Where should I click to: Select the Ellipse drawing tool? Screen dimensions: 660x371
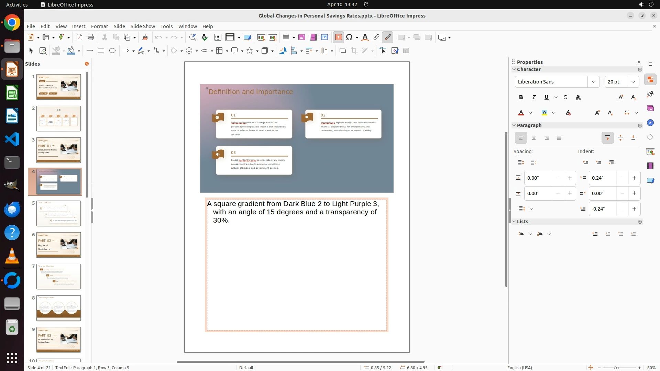[x=112, y=50]
